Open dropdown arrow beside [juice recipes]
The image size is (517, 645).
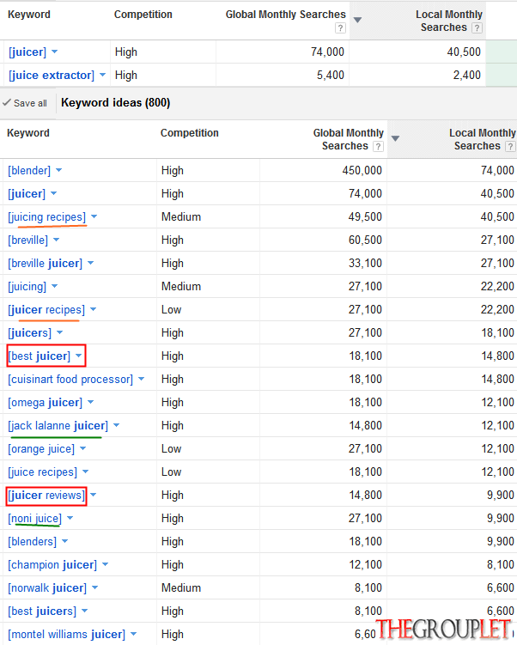(85, 472)
